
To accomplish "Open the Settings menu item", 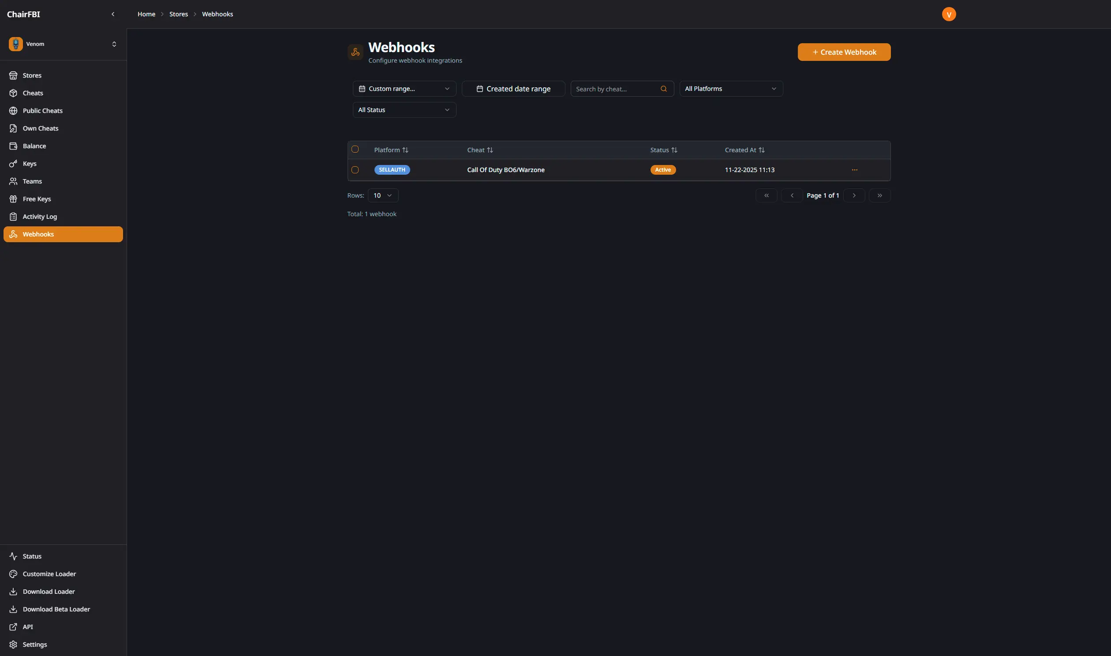I will (35, 645).
